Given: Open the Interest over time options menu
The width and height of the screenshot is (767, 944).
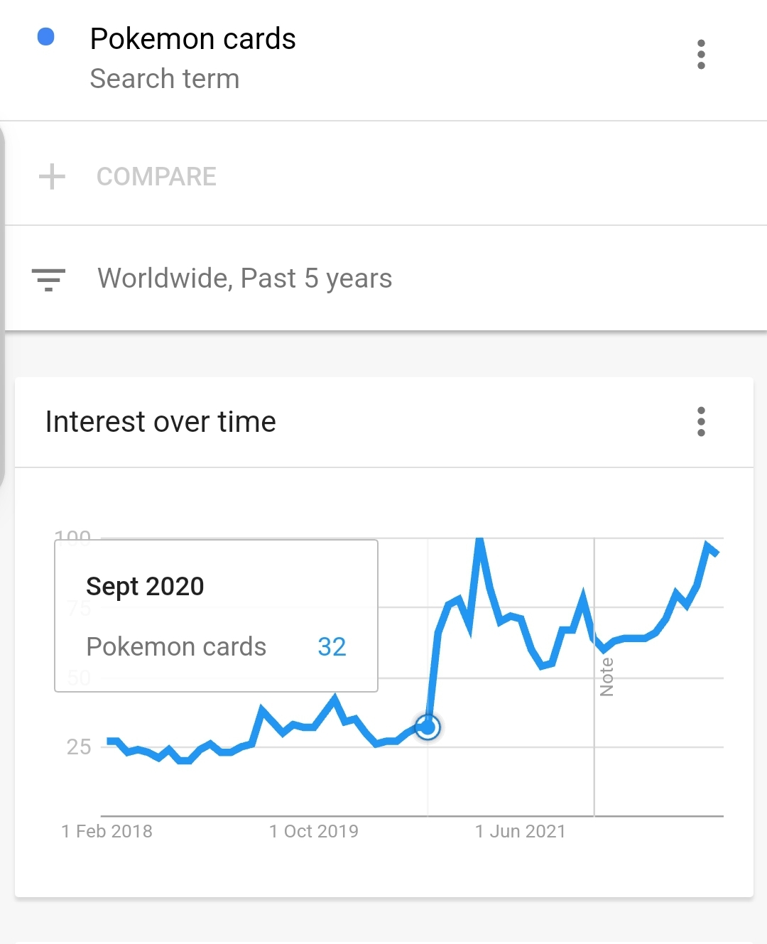Looking at the screenshot, I should pos(701,421).
